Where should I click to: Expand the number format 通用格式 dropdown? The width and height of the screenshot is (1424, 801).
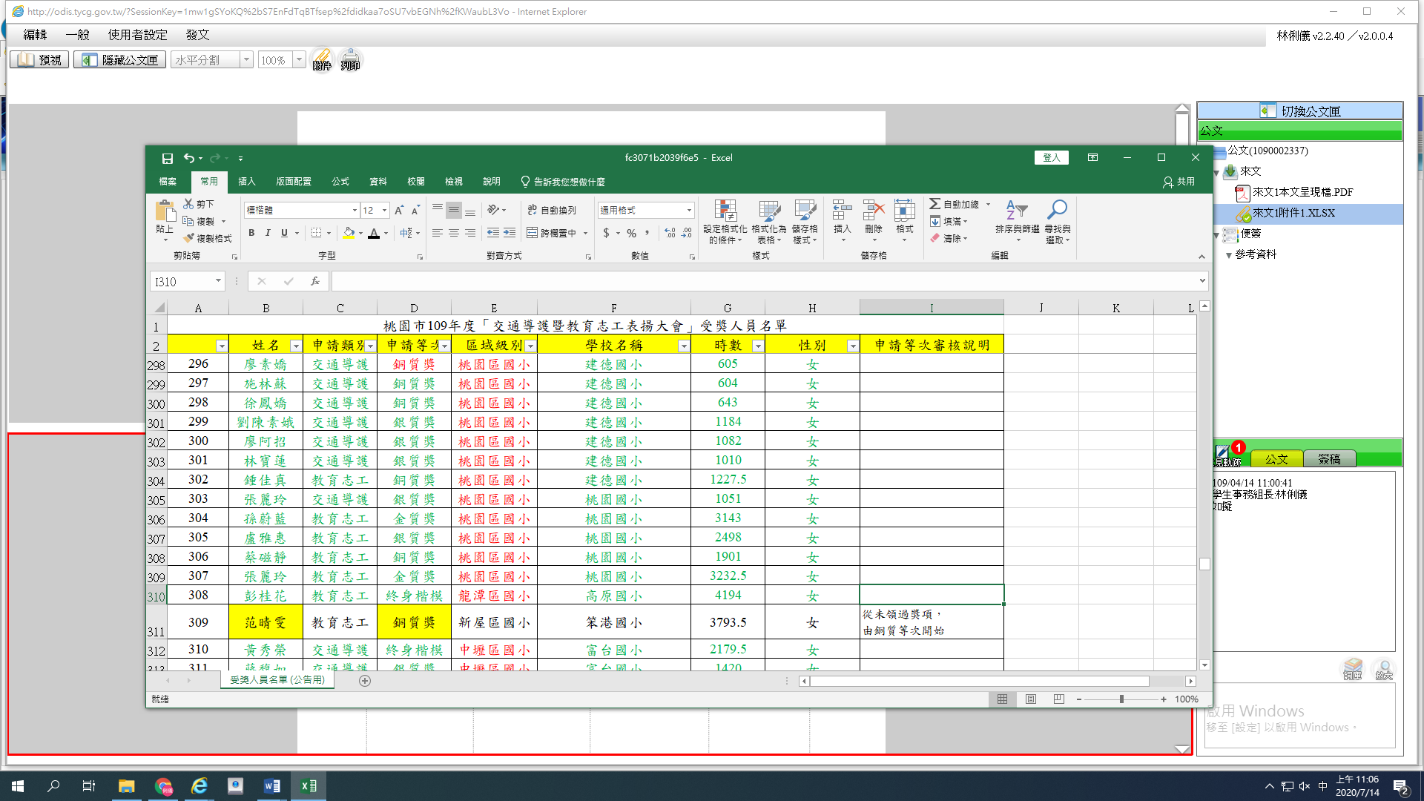click(x=689, y=211)
